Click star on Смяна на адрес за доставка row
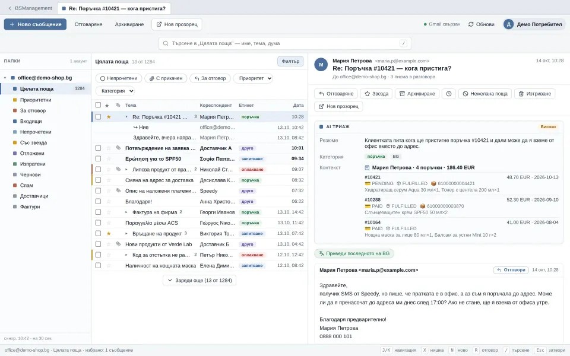This screenshot has width=570, height=356. pos(108,180)
